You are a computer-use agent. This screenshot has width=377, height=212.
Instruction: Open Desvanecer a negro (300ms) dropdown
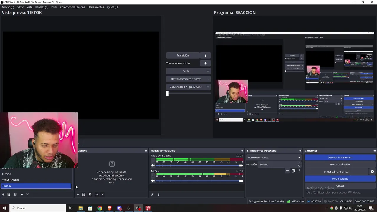[188, 87]
